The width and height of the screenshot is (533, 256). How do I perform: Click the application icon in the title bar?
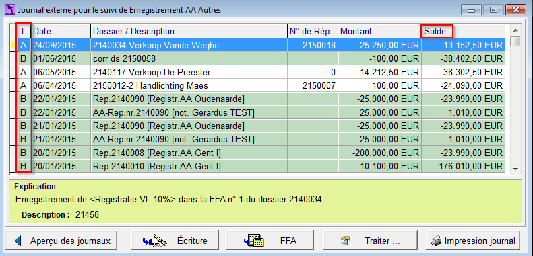10,10
